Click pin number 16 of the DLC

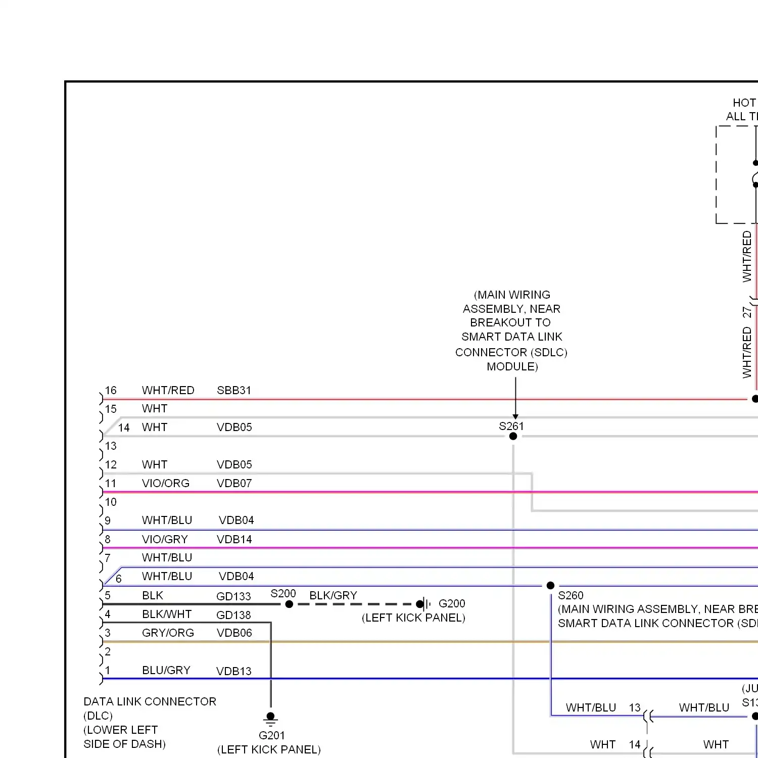point(111,390)
